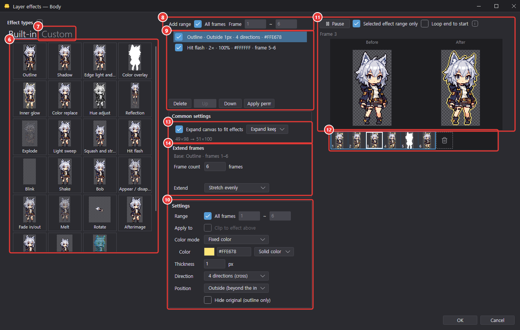Select the Reflection effect tile
520x330 pixels.
(x=135, y=98)
